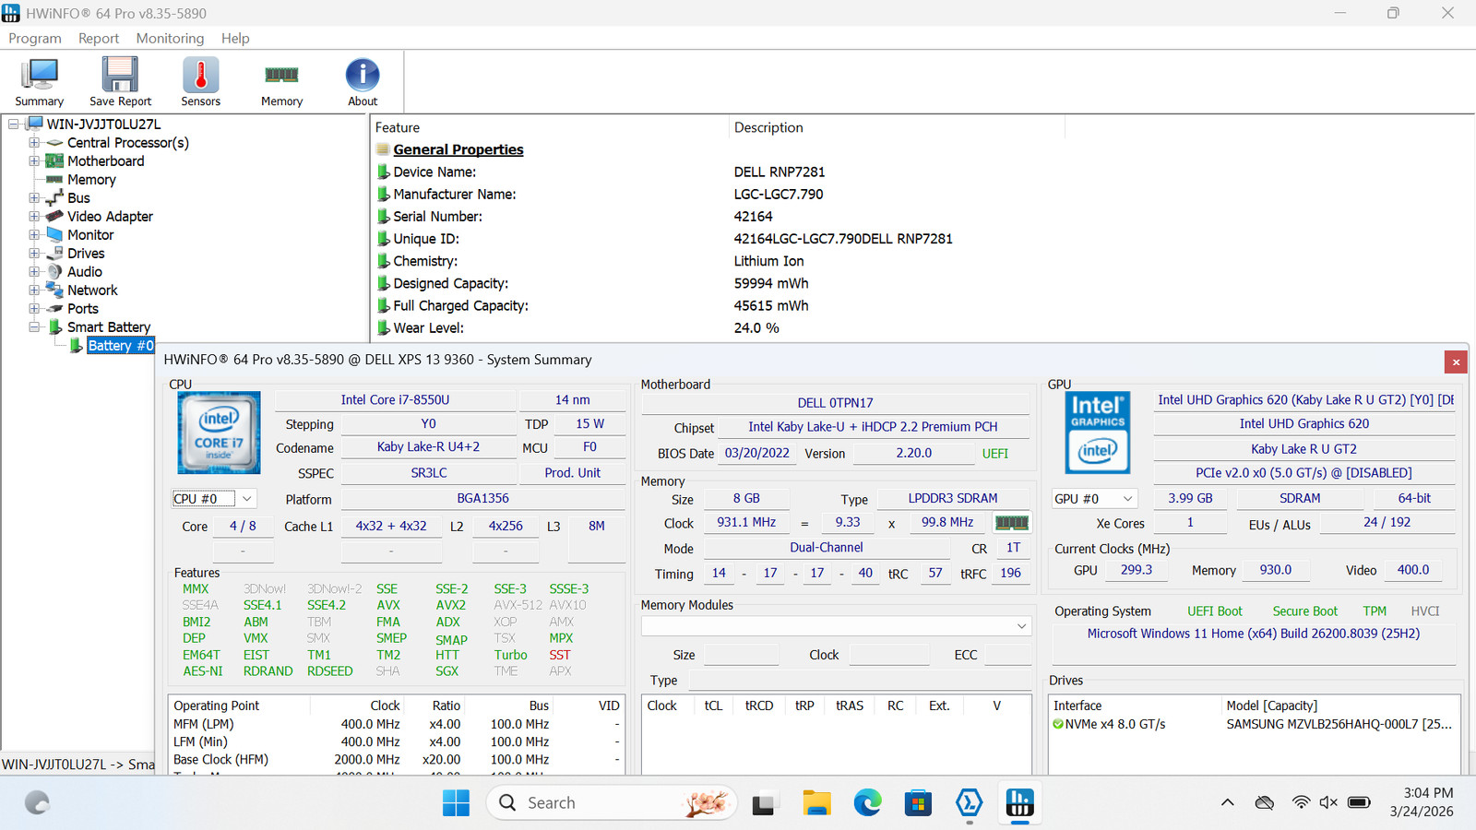Open the About info icon

(363, 82)
